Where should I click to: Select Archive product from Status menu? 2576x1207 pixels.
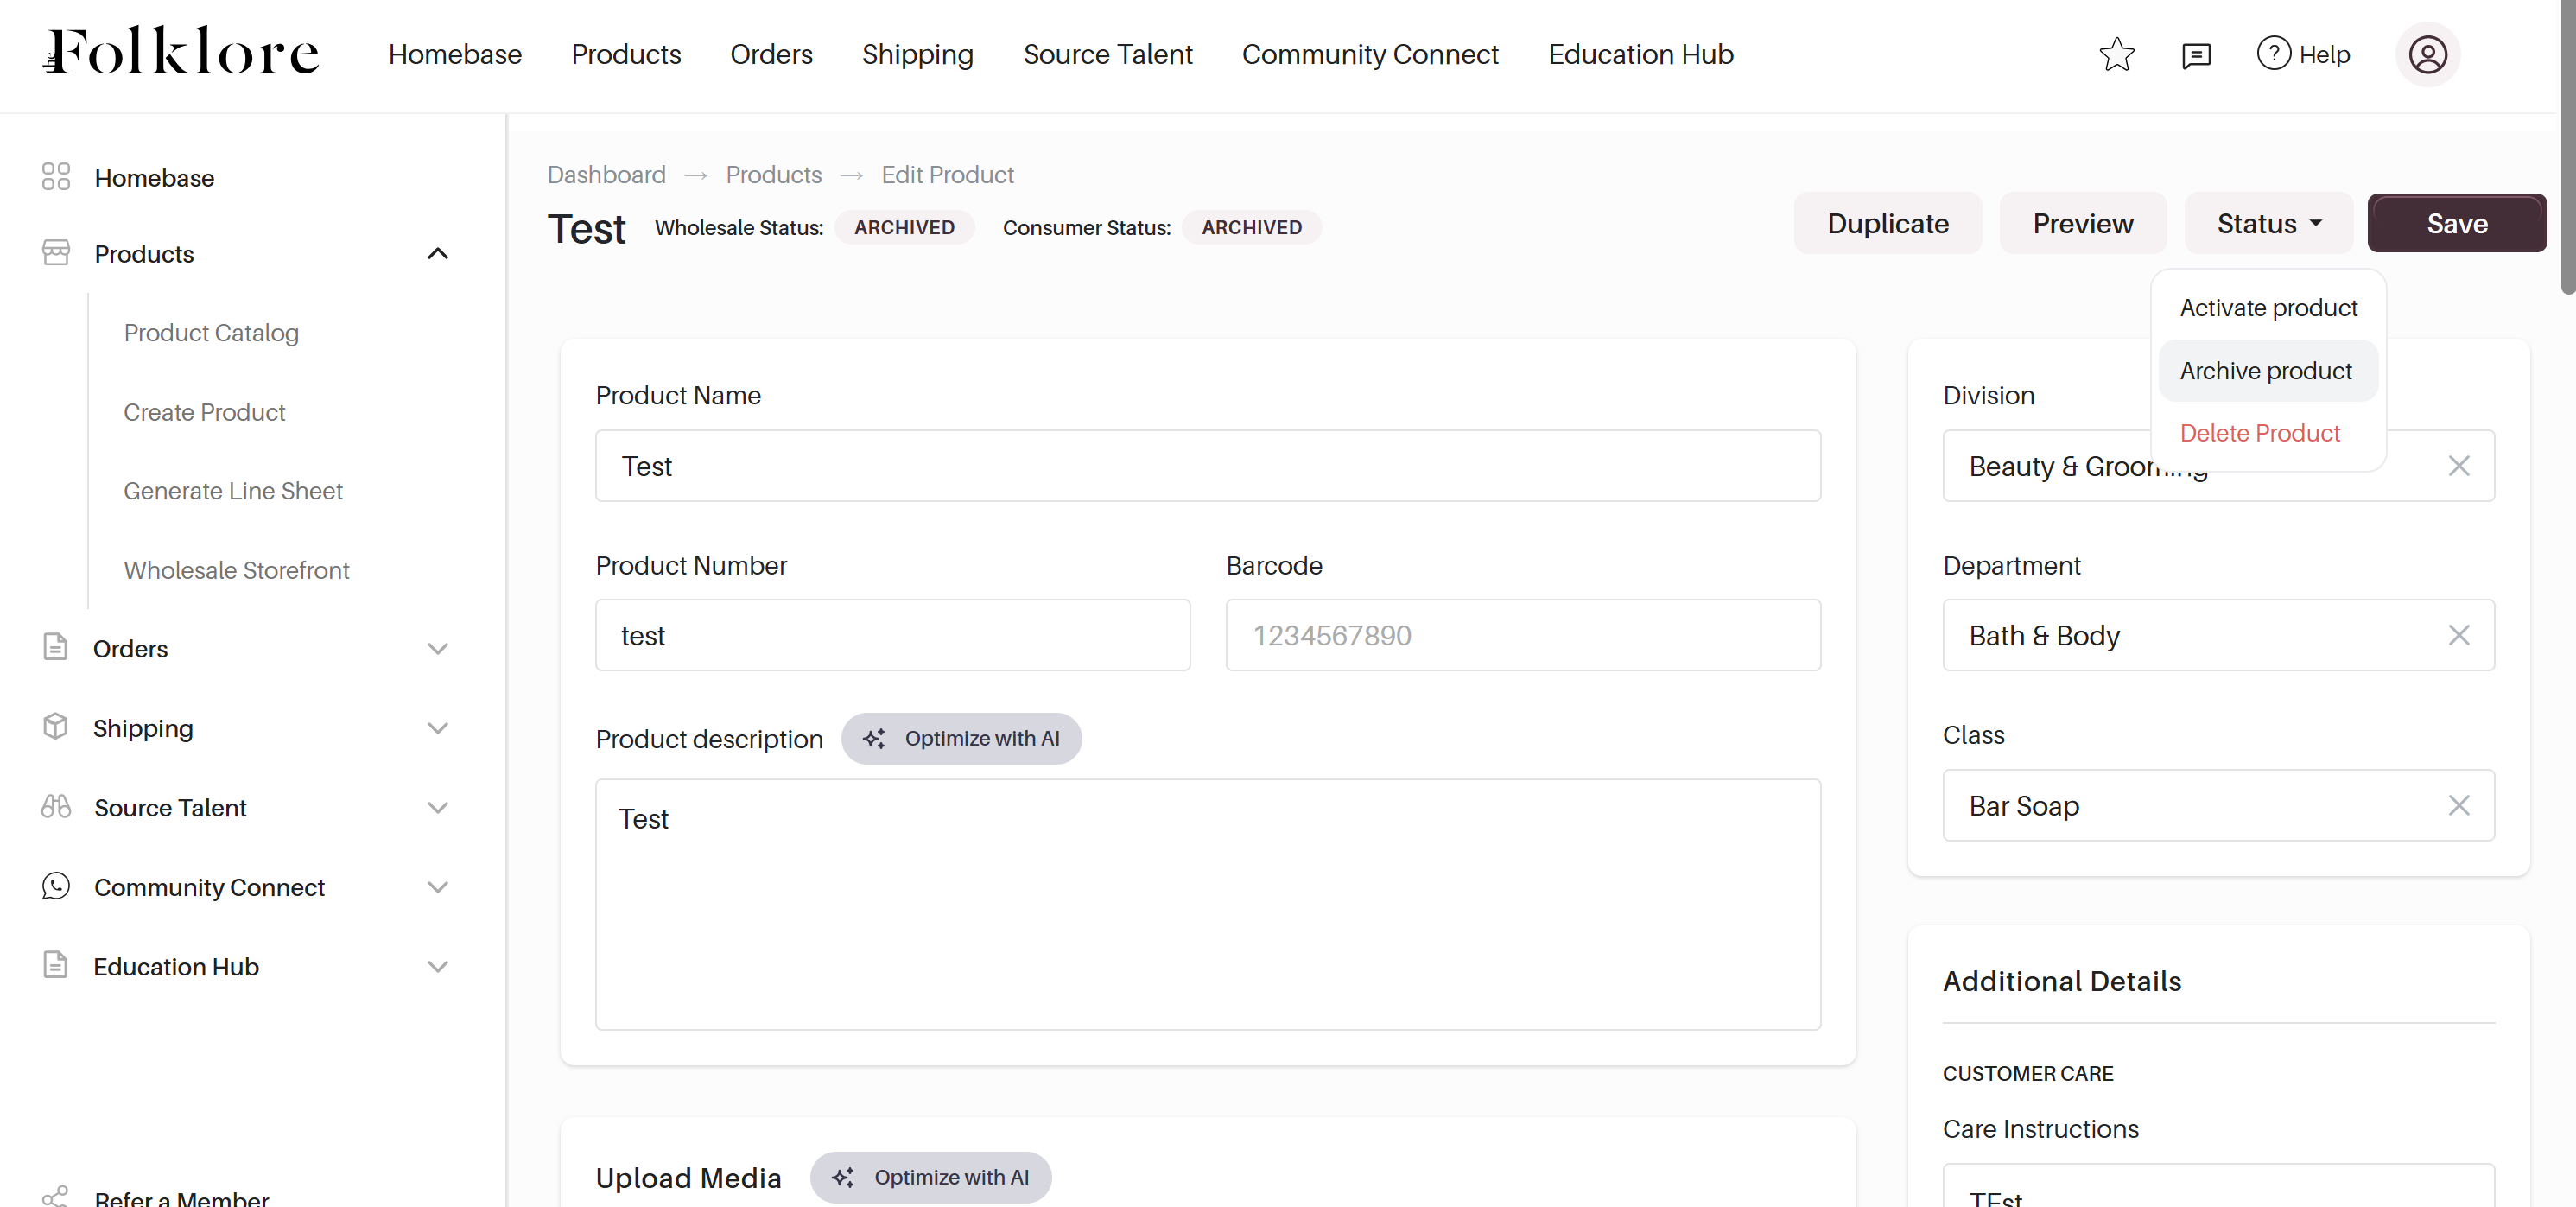pos(2268,371)
